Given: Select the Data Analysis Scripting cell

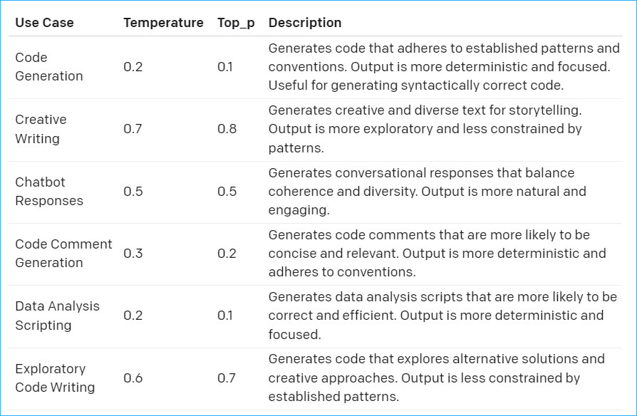Looking at the screenshot, I should coord(57,316).
